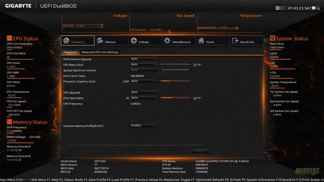Click the Memory Status header icon
324x182 pixels.
9,122
